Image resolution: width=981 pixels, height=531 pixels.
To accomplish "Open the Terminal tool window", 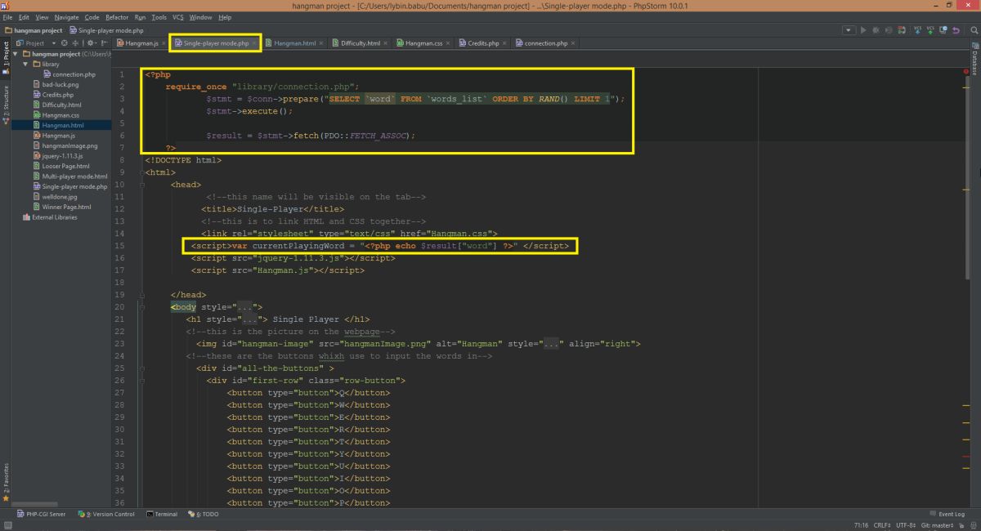I will pyautogui.click(x=162, y=515).
